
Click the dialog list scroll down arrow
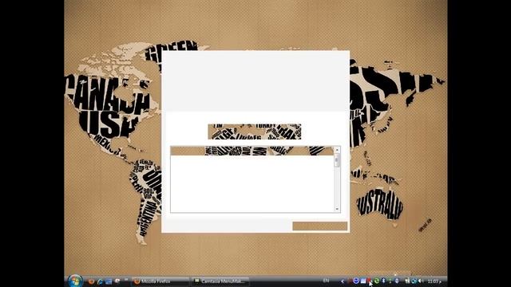(337, 209)
